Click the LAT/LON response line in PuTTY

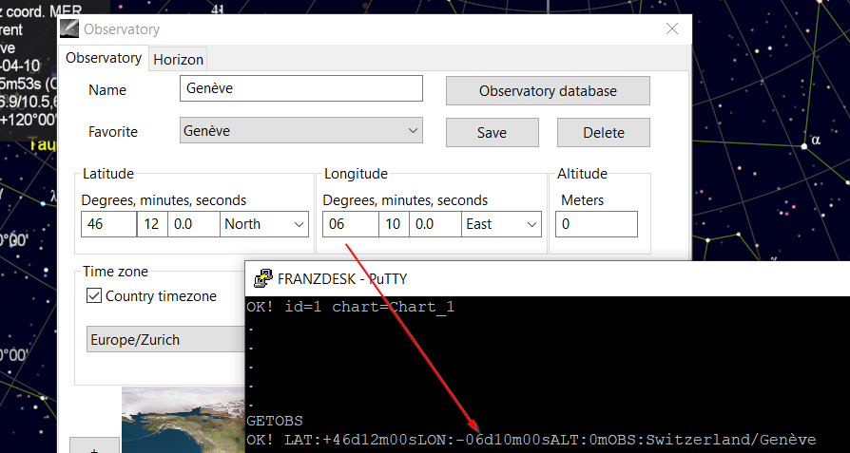click(531, 440)
